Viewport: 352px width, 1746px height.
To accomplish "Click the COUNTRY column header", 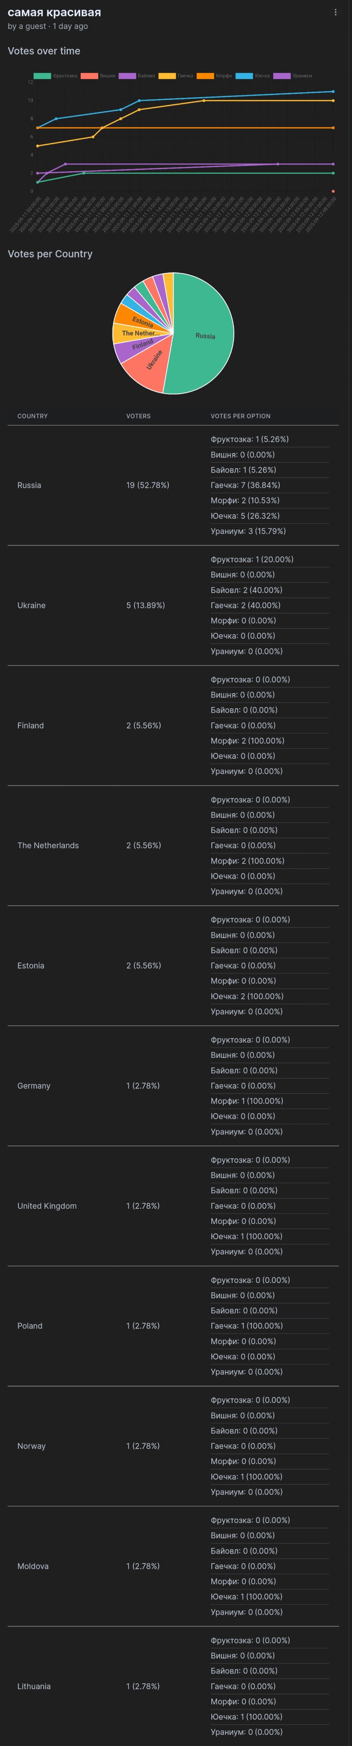I will click(32, 416).
